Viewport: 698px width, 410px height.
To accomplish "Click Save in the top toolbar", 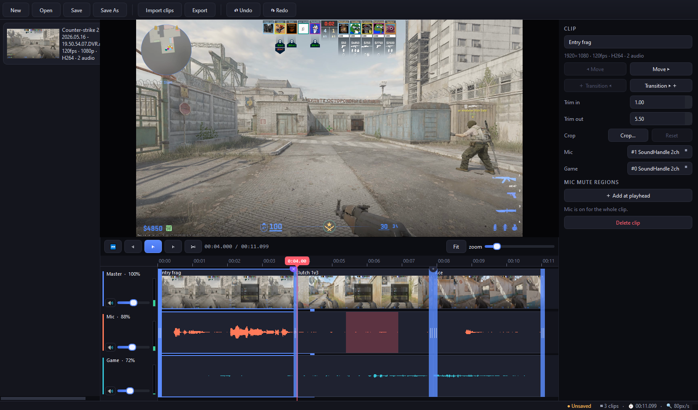I will (x=76, y=10).
